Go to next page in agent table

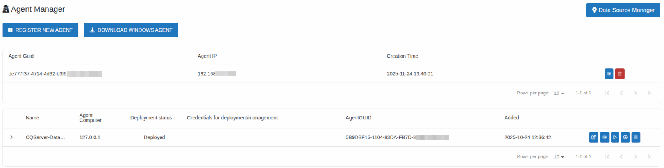(635, 93)
